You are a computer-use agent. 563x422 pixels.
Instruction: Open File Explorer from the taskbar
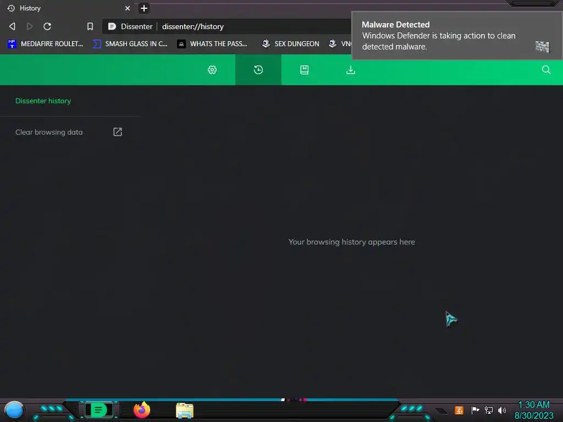point(185,410)
